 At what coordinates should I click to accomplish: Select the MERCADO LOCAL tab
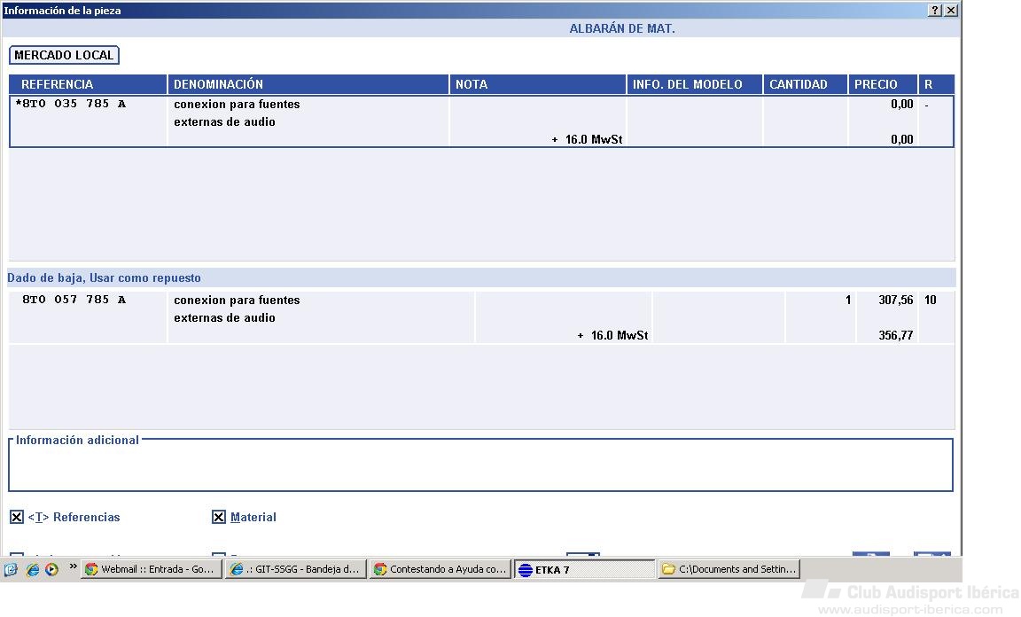(x=64, y=55)
